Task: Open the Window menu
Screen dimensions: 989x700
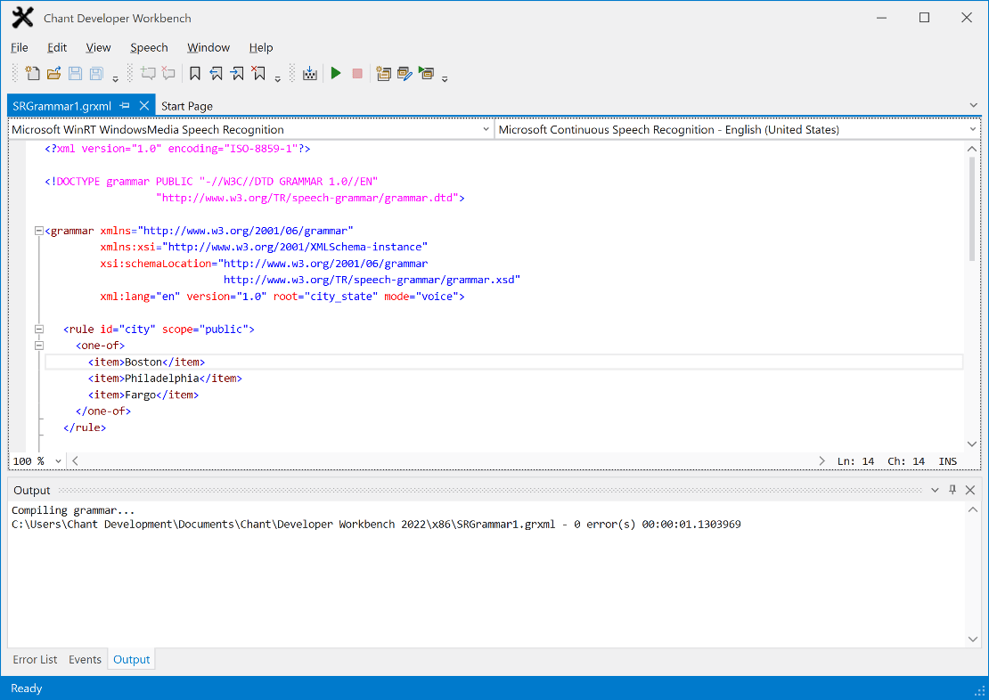Action: (x=208, y=47)
